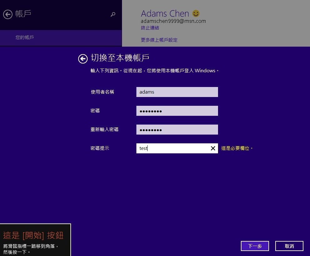Open the search magnifier icon in 帳戶 panel
The height and width of the screenshot is (256, 310).
(113, 14)
